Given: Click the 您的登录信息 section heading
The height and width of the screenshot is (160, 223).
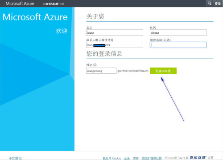Looking at the screenshot, I should pos(104,53).
